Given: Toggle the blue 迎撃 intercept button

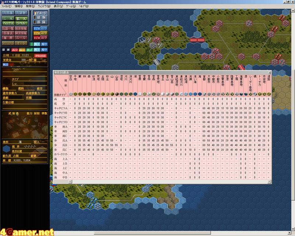Looking at the screenshot, I should coord(44,29).
